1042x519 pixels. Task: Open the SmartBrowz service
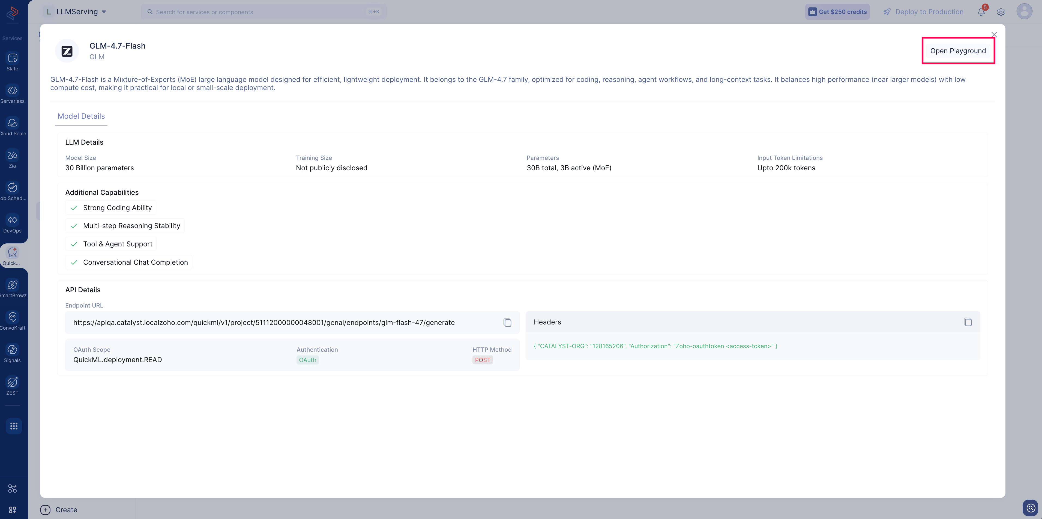click(x=13, y=289)
